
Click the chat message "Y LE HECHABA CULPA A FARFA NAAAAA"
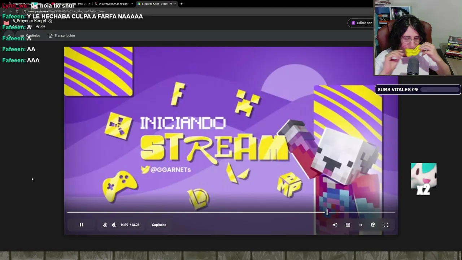point(85,16)
